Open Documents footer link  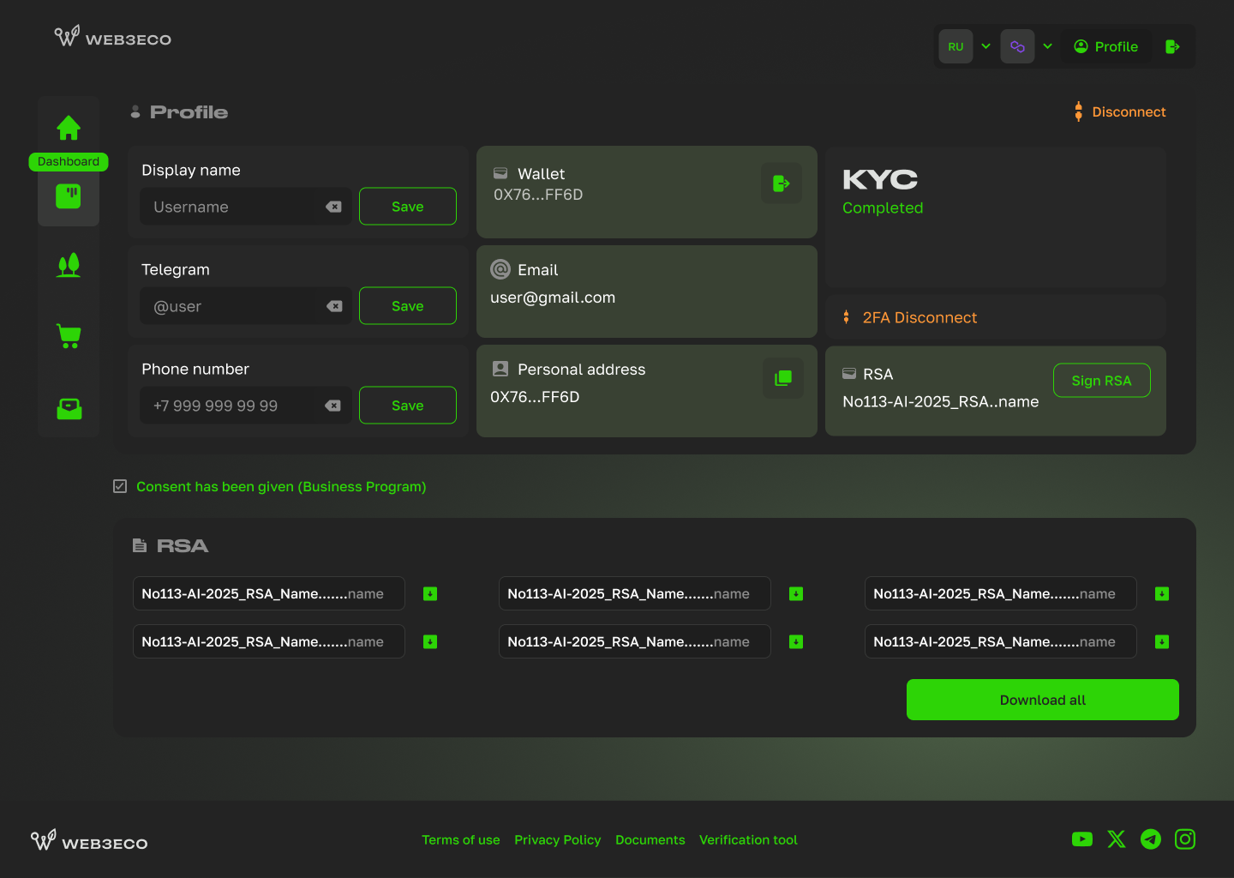650,839
